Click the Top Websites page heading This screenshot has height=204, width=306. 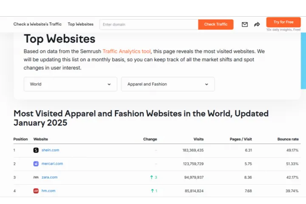[x=59, y=39]
